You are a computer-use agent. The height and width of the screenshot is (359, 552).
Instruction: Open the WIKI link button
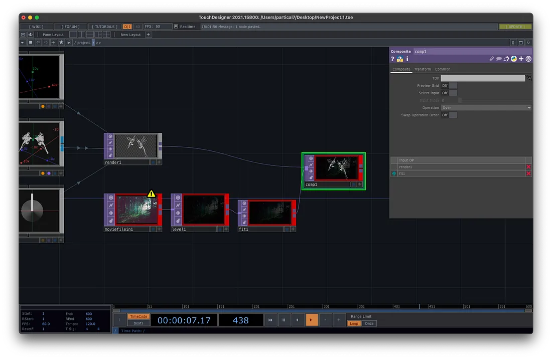coord(36,26)
